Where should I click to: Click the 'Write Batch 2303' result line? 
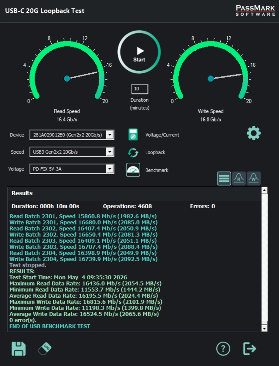point(84,247)
